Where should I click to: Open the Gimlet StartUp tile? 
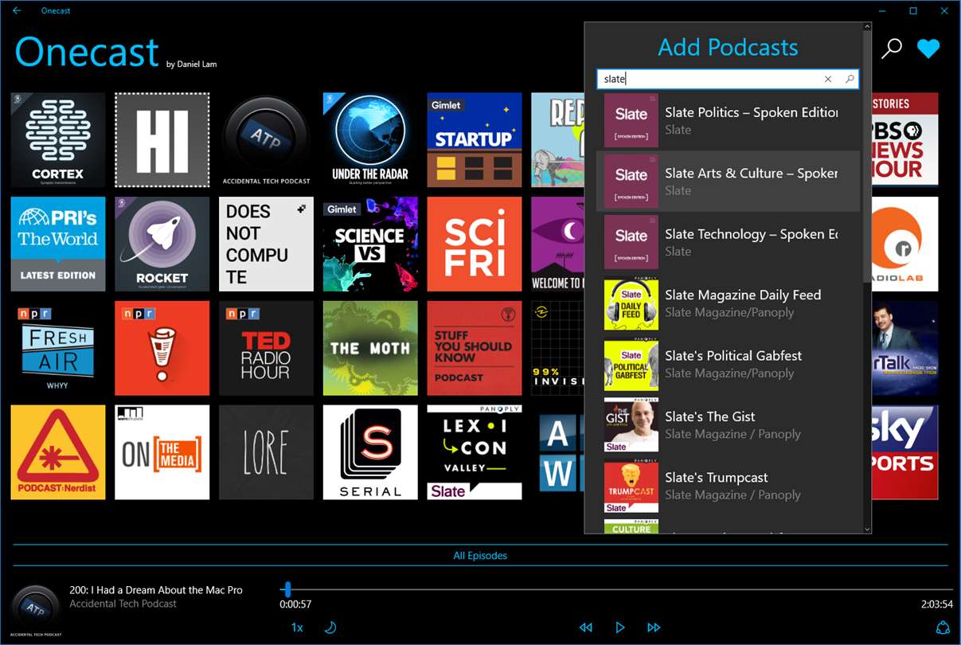[x=475, y=140]
